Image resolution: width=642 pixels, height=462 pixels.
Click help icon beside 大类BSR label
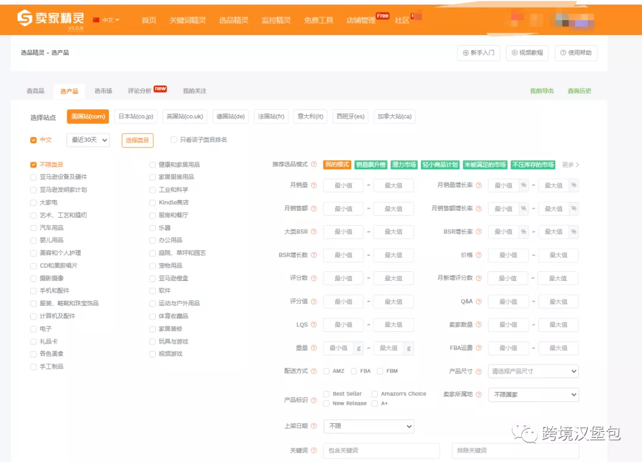(313, 232)
